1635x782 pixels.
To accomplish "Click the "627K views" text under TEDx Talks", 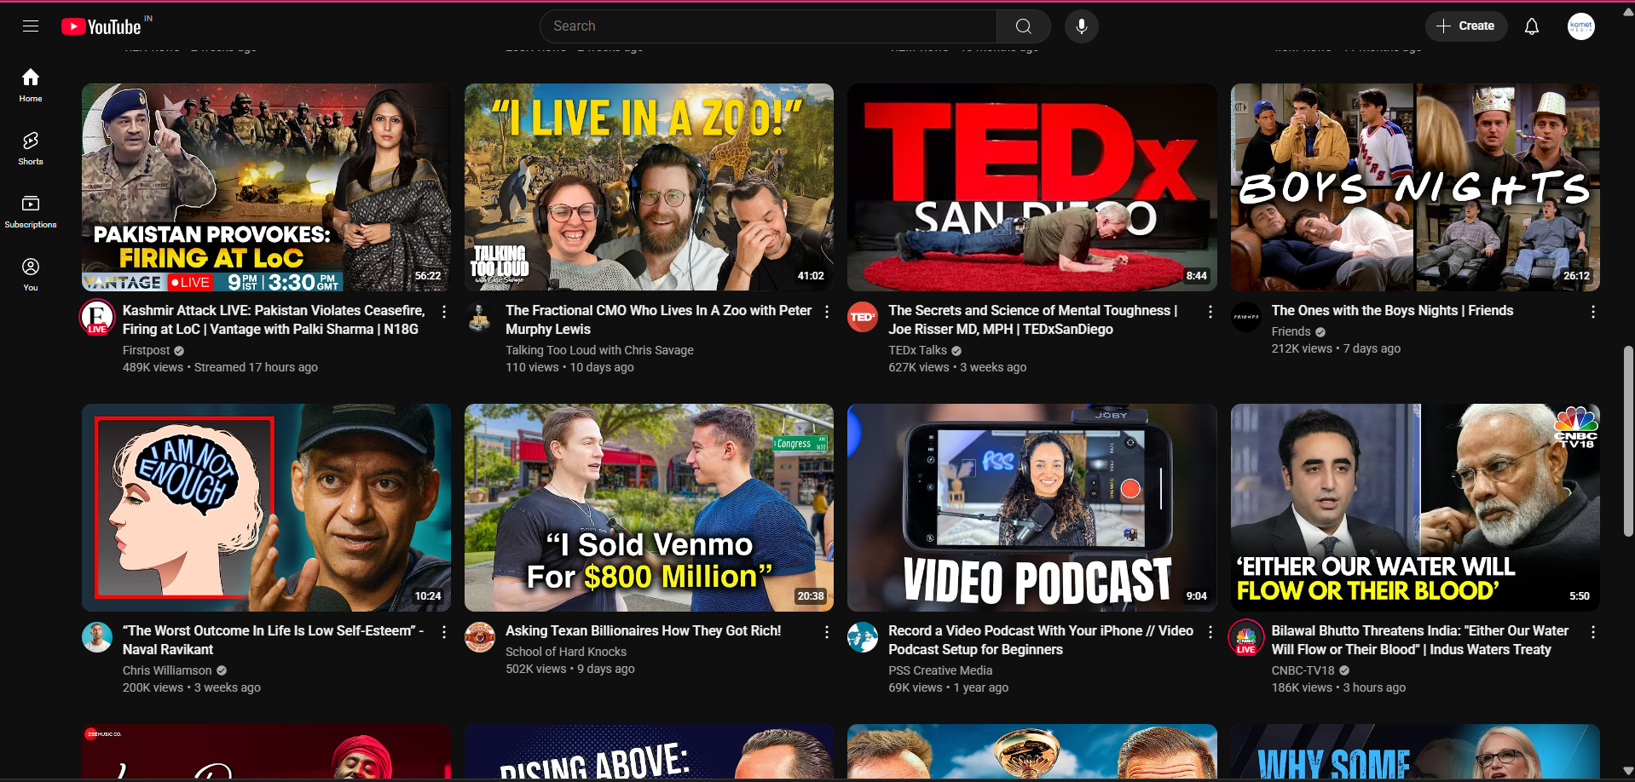I will pyautogui.click(x=919, y=367).
